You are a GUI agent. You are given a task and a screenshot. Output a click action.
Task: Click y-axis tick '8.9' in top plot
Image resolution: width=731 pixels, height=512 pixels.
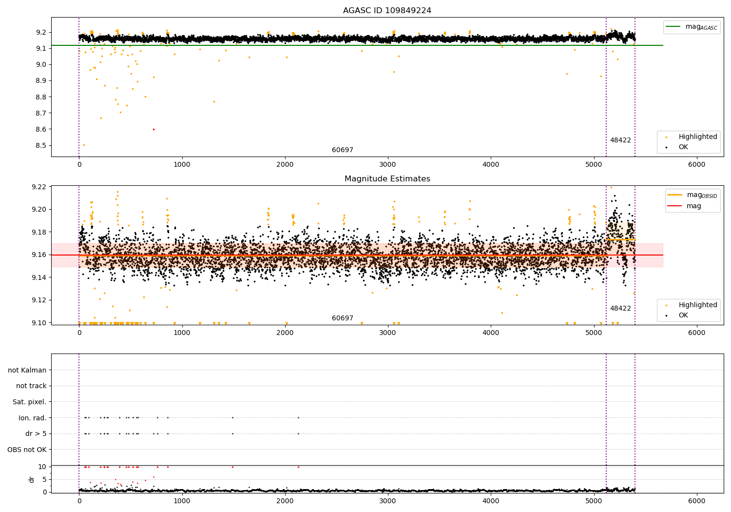pos(41,80)
